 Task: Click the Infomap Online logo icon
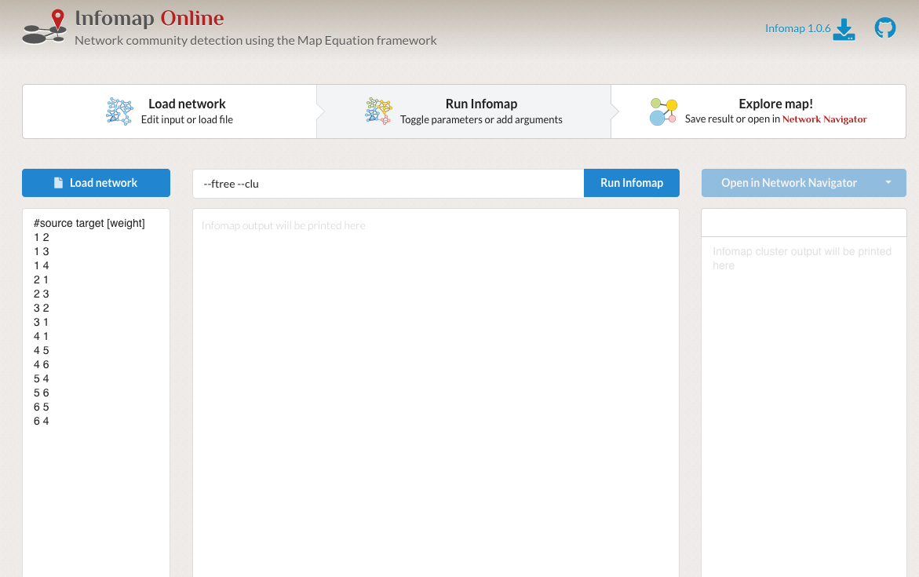click(44, 27)
